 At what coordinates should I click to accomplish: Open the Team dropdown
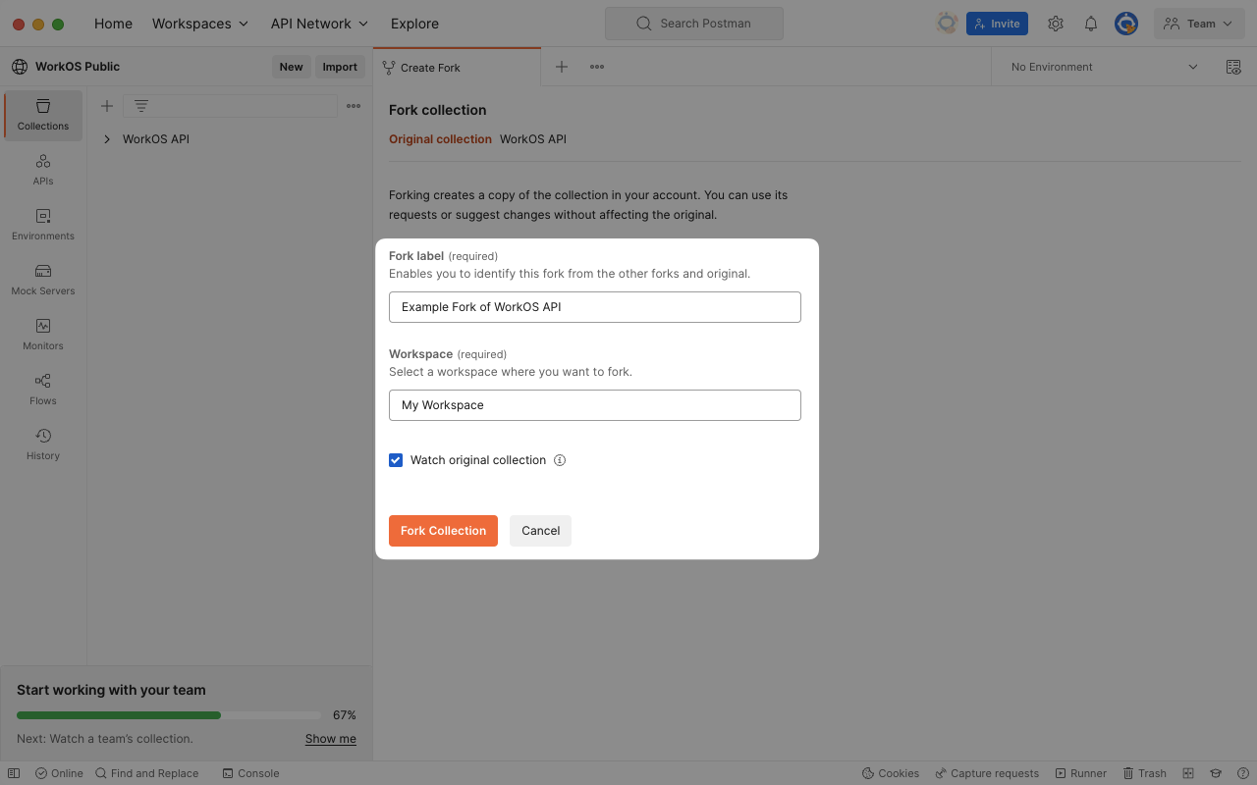pyautogui.click(x=1199, y=24)
